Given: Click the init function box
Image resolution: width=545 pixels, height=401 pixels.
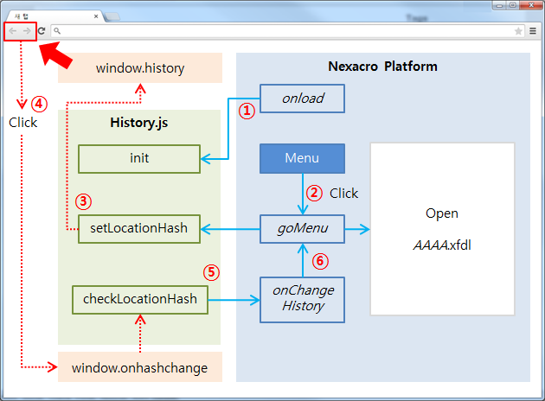Looking at the screenshot, I should (139, 158).
